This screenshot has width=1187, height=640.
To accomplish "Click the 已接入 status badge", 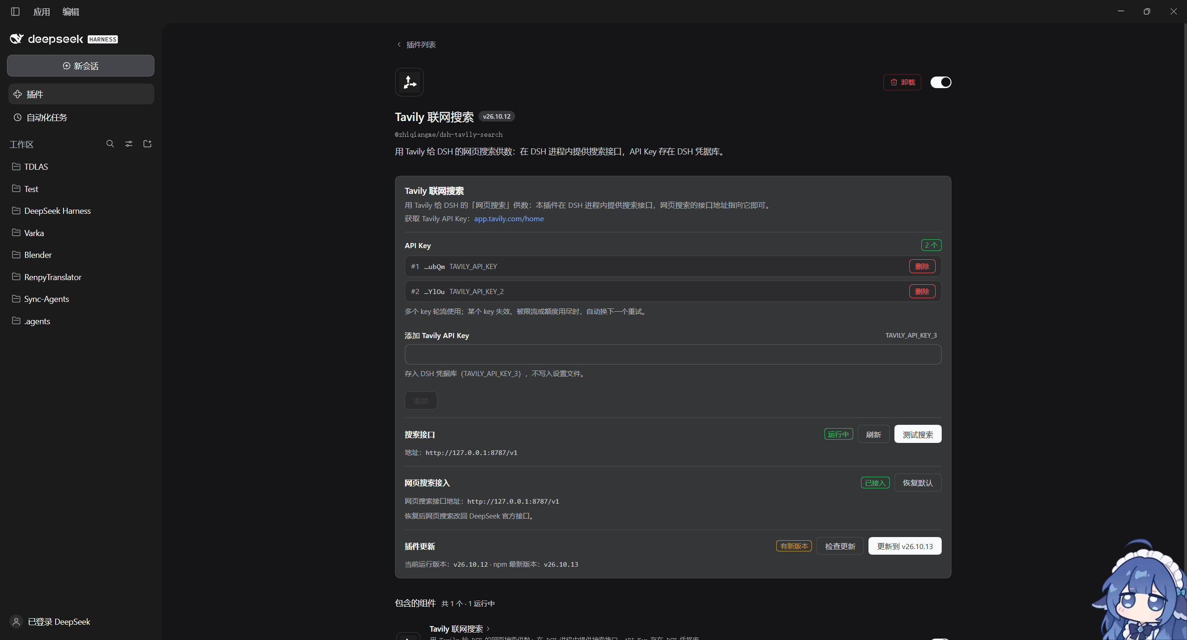I will (875, 483).
